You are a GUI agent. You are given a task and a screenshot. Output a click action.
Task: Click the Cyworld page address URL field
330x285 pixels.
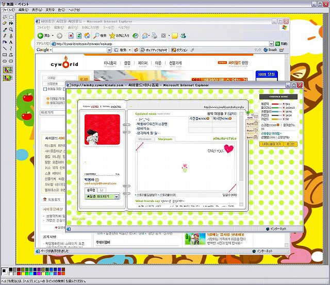click(162, 44)
